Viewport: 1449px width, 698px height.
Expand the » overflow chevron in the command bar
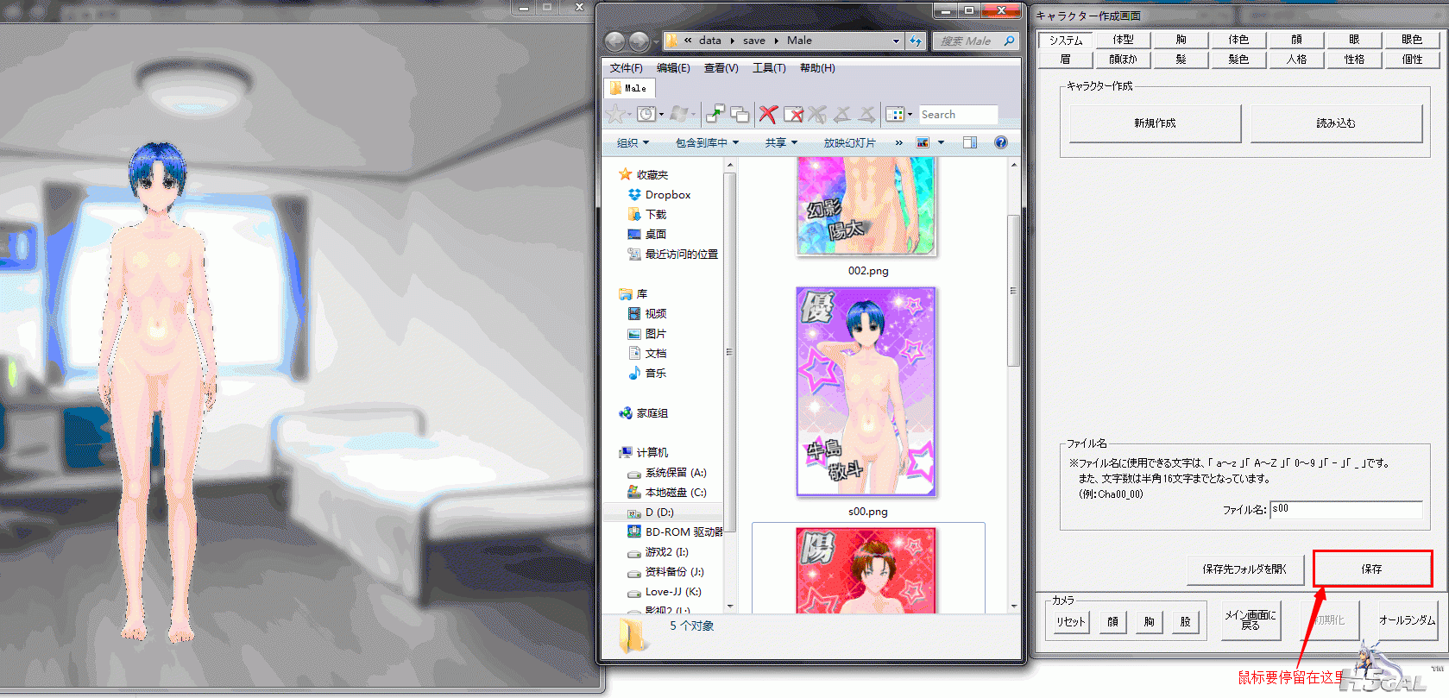coord(898,142)
